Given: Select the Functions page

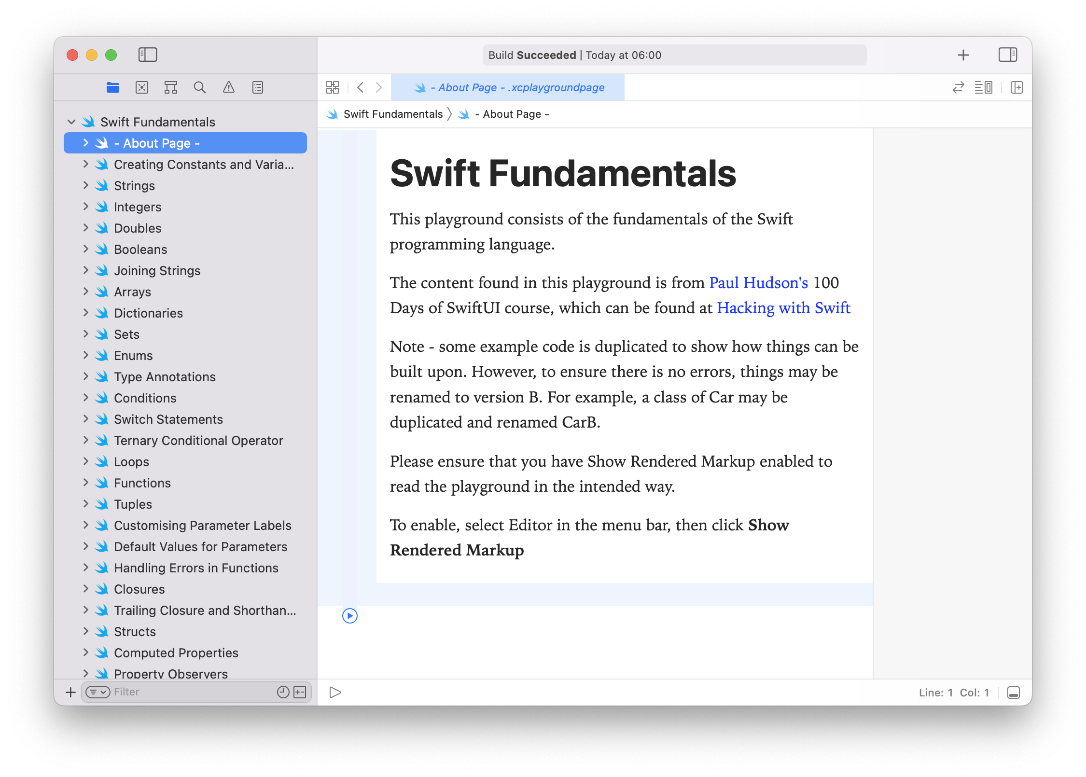Looking at the screenshot, I should tap(185, 483).
